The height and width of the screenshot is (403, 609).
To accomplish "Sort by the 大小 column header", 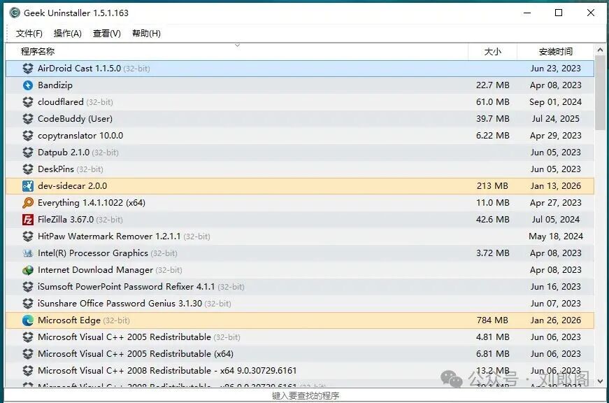I will pyautogui.click(x=492, y=51).
